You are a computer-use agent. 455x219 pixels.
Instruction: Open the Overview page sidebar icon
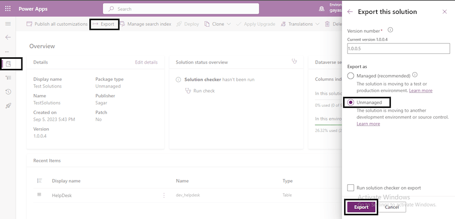pyautogui.click(x=9, y=64)
